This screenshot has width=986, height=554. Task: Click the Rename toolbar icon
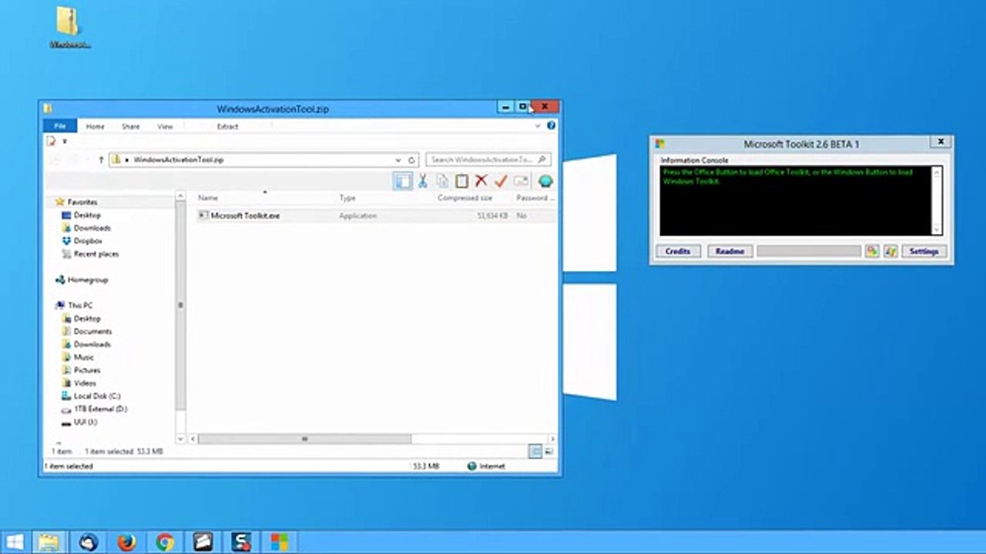[522, 181]
